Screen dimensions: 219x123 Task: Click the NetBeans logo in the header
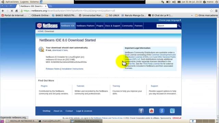47,26
